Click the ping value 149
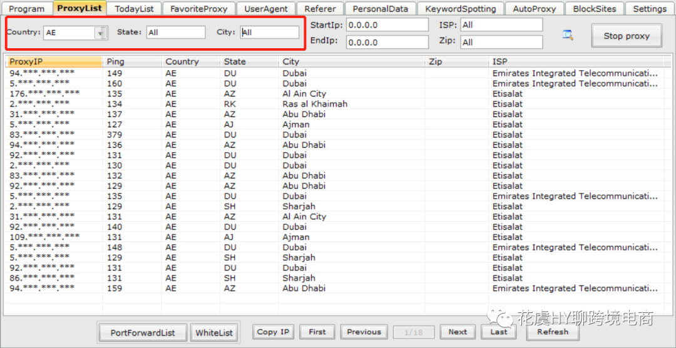Screen dimensions: 676x348 (x=115, y=73)
